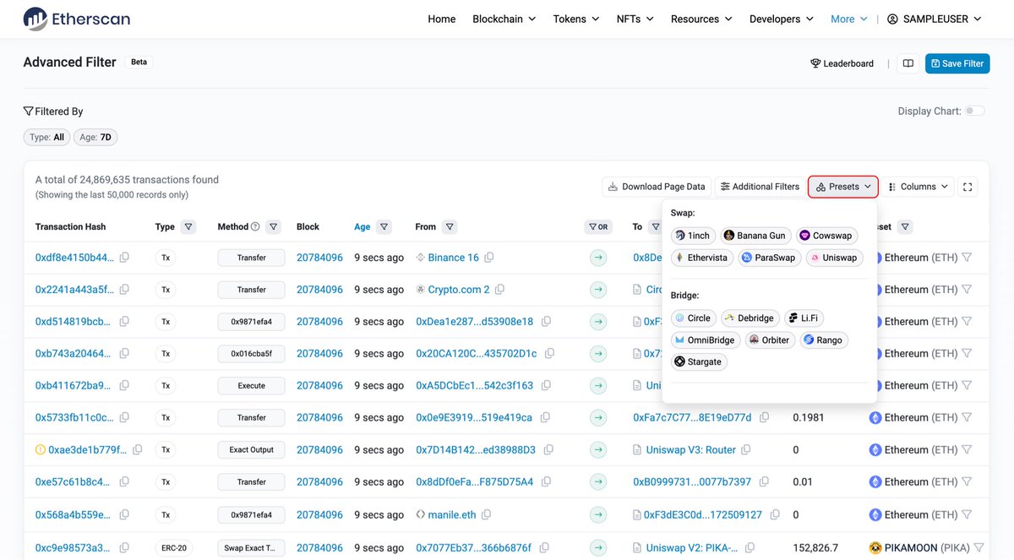This screenshot has width=1014, height=560.
Task: Click the green transfer arrow icon
Action: (x=599, y=257)
